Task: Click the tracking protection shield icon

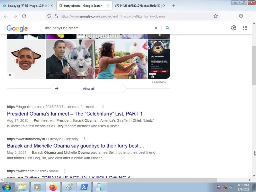Action: click(49, 16)
